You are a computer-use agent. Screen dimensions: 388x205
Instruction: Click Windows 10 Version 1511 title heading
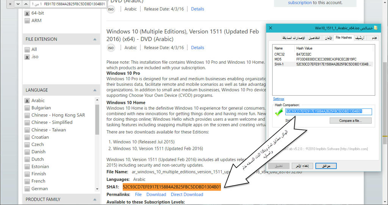click(183, 35)
